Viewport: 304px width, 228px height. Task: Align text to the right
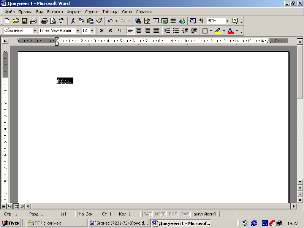tap(147, 31)
